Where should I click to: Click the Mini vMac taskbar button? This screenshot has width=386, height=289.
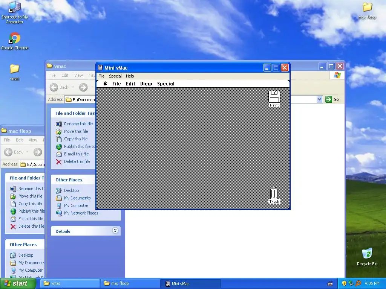point(190,284)
